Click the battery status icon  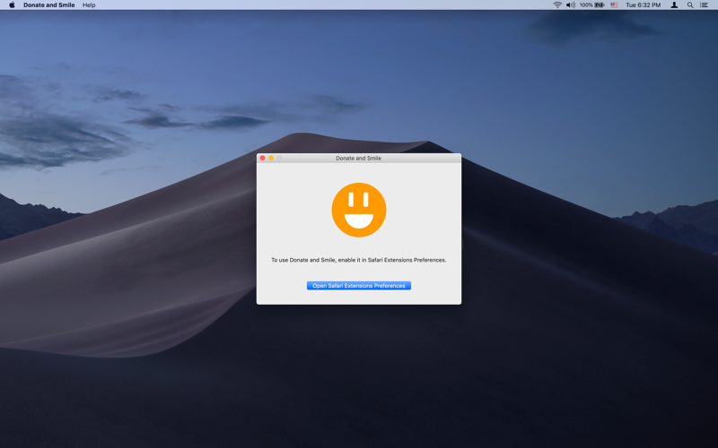coord(600,5)
